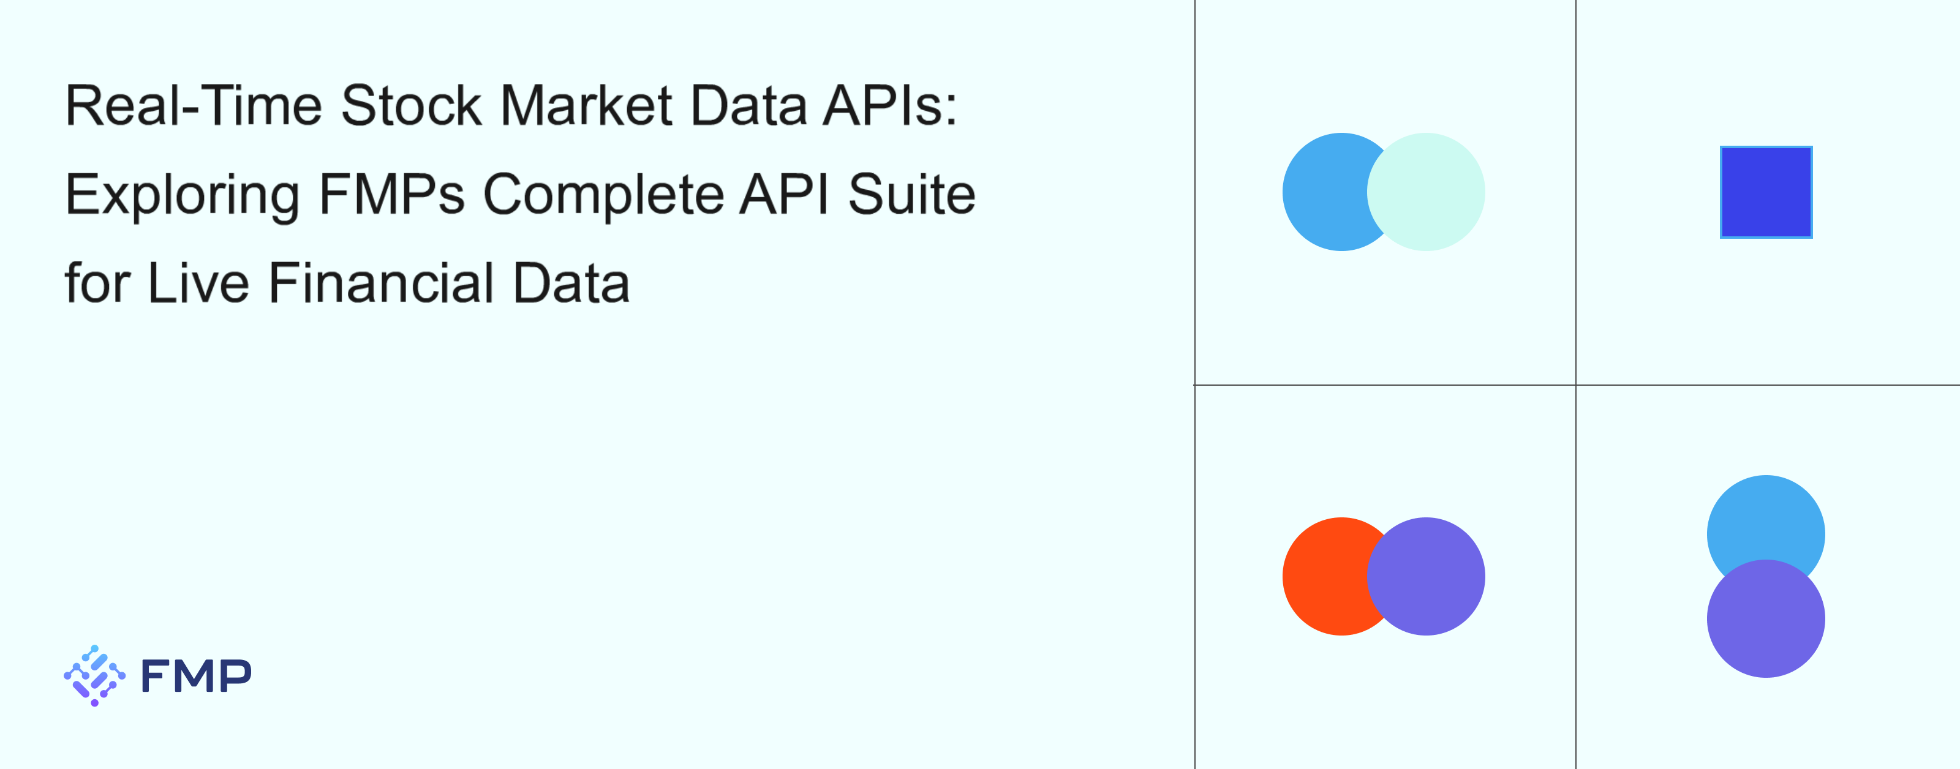Click the horizontal divider line between shape cells
Viewport: 1960px width, 769px height.
1385,386
